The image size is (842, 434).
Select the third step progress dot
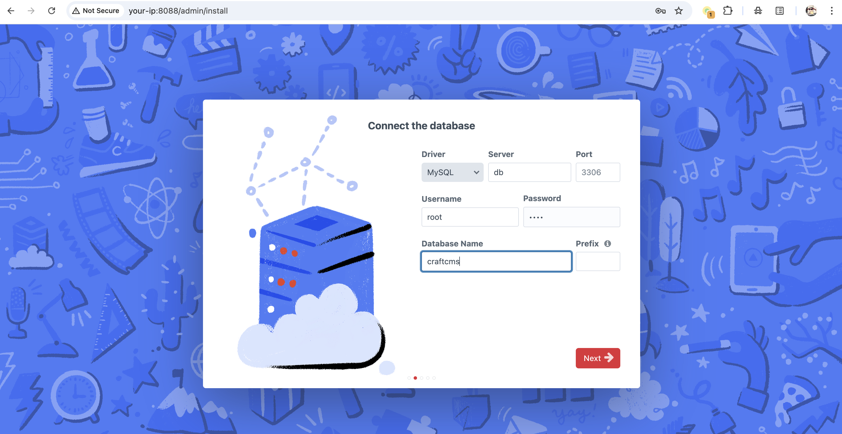coord(421,378)
